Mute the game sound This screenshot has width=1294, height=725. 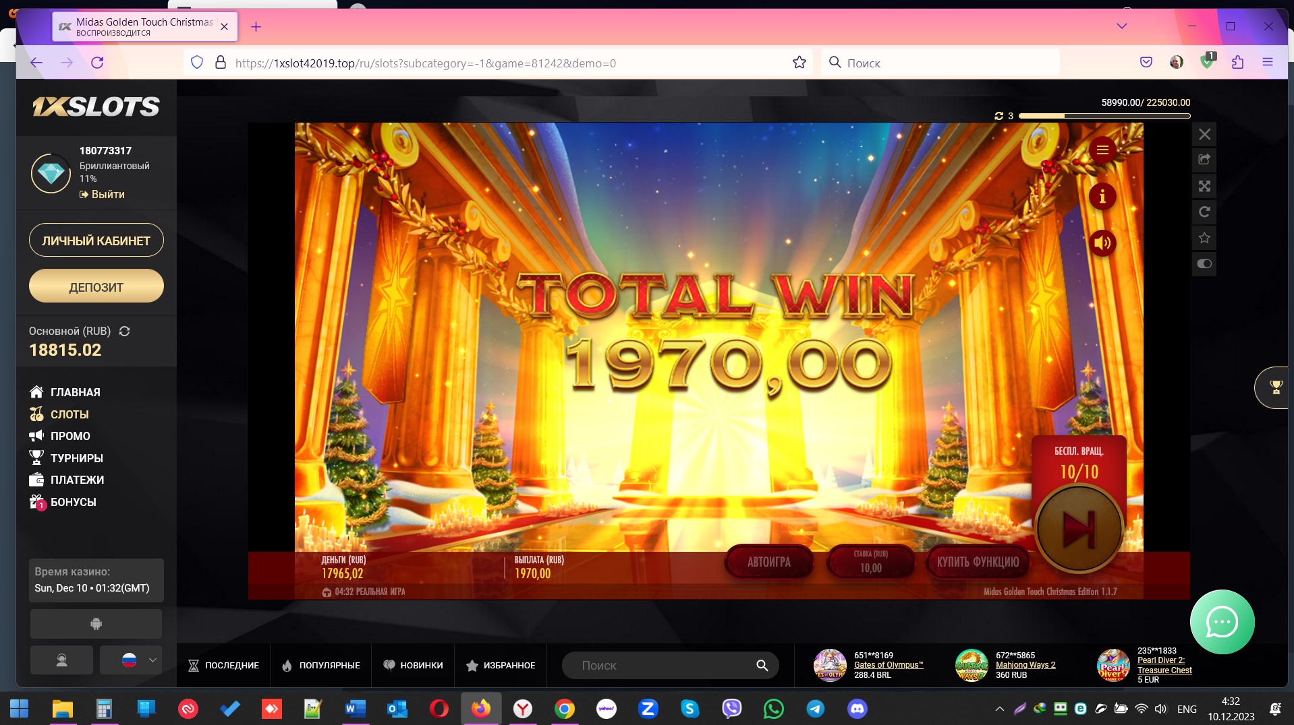pos(1102,243)
